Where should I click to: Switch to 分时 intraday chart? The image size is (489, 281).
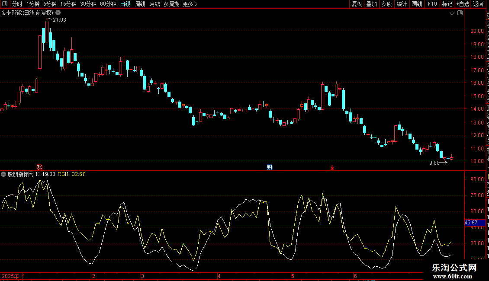point(17,4)
